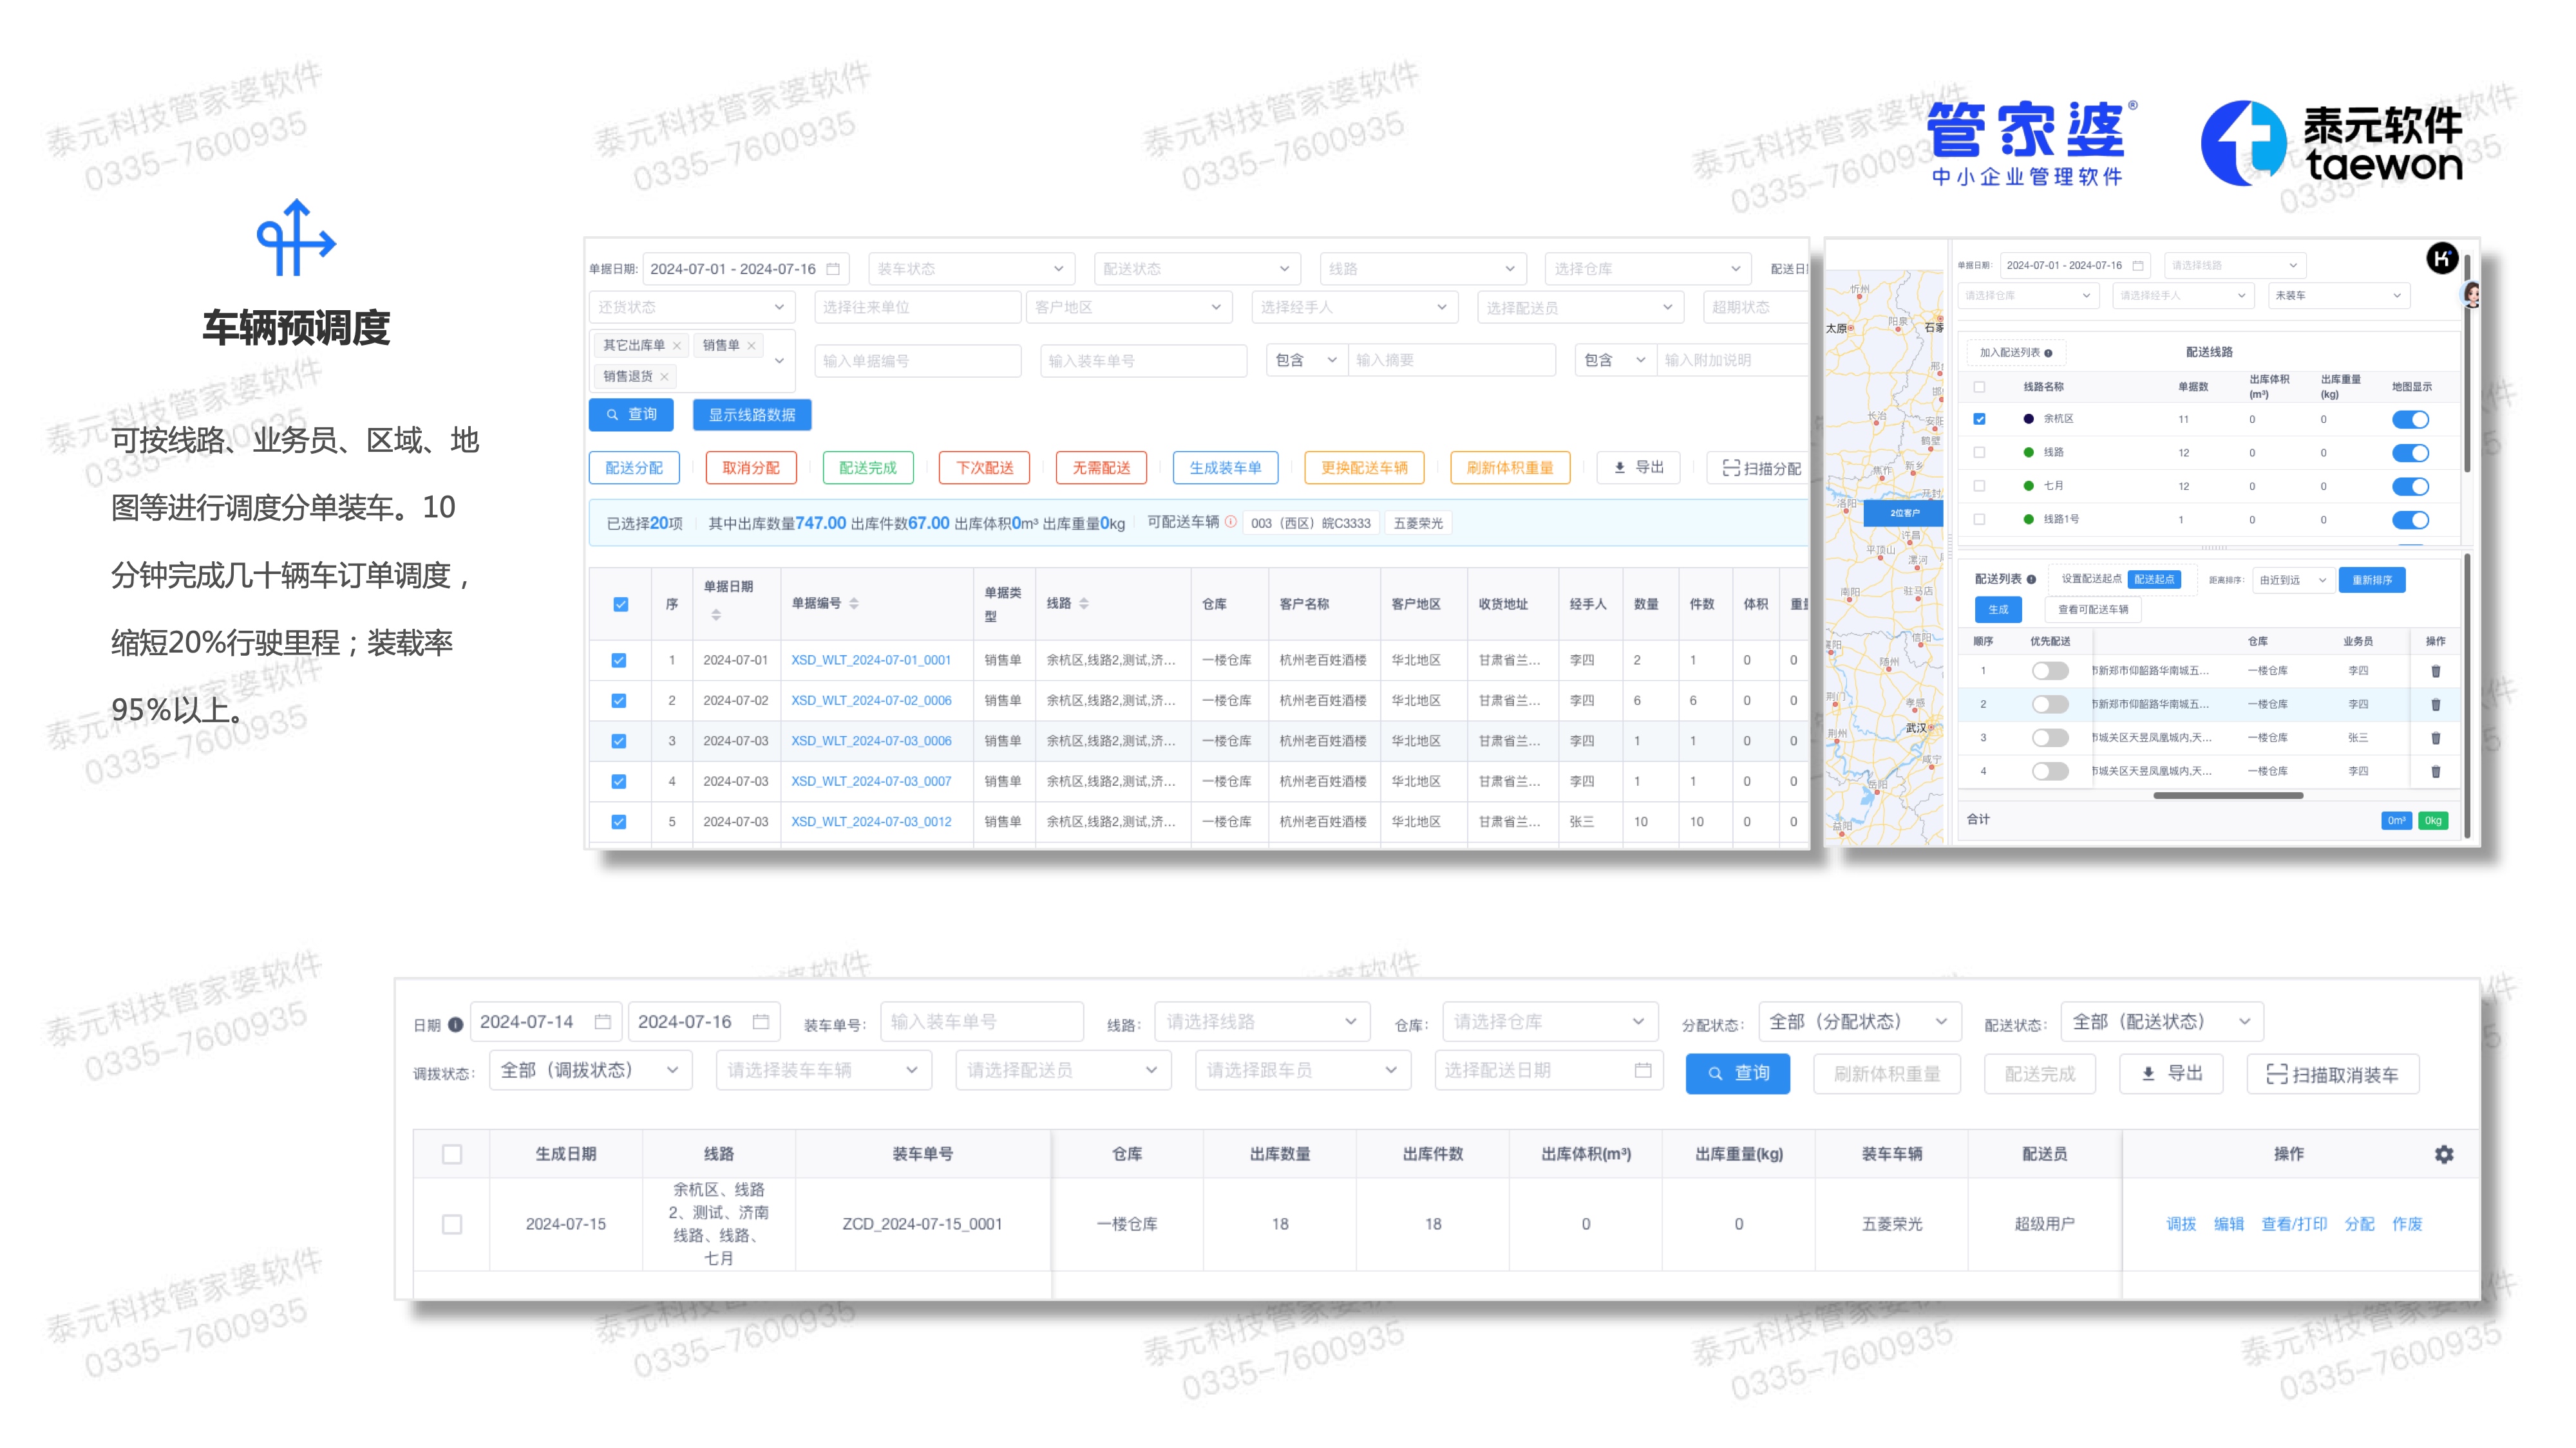This screenshot has height=1448, width=2576.
Task: Click the 查看/打印 action link
Action: 2294,1224
